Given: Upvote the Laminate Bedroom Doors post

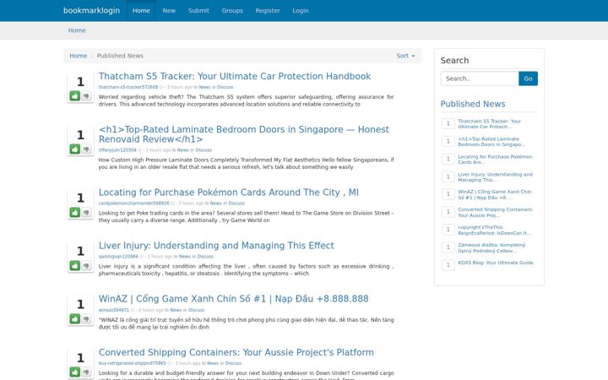Looking at the screenshot, I should (75, 149).
